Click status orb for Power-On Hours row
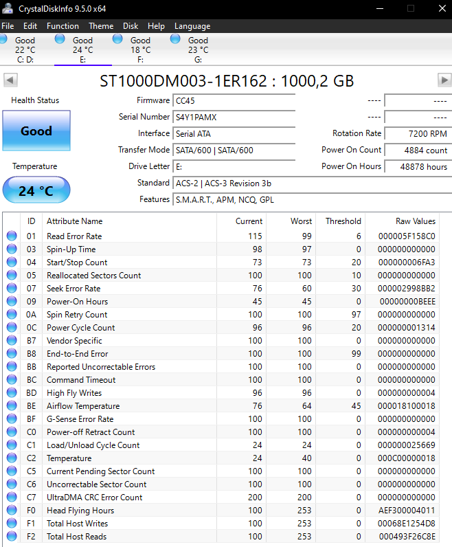 coord(12,301)
